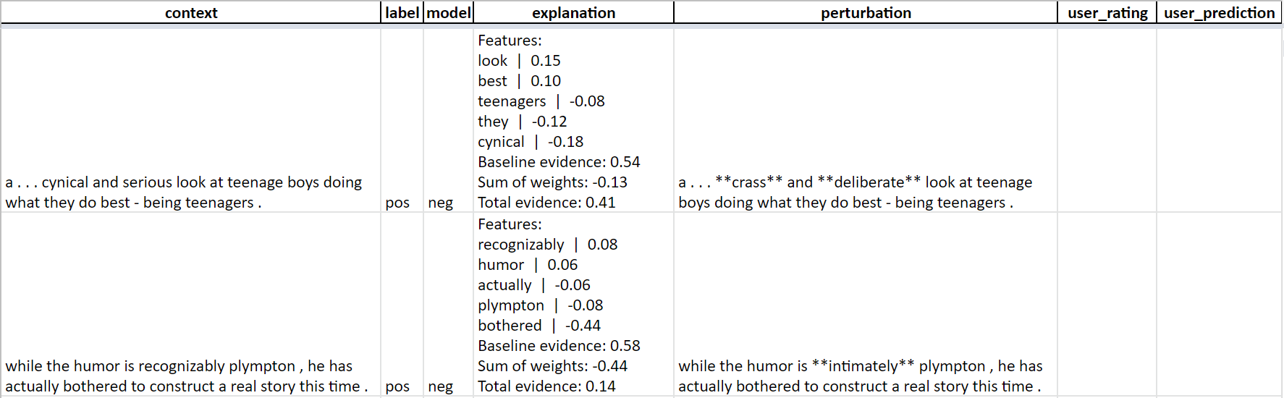The height and width of the screenshot is (398, 1284).
Task: Select the context column header
Action: coord(191,12)
